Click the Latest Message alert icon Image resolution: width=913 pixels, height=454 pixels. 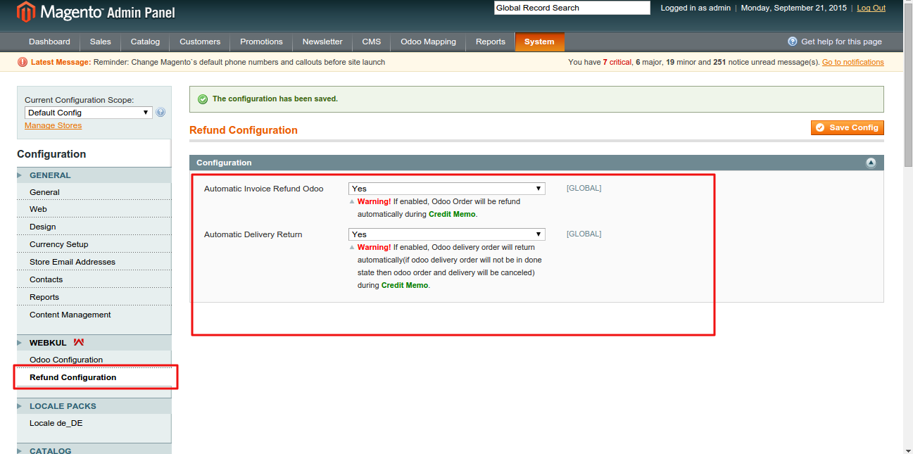23,62
